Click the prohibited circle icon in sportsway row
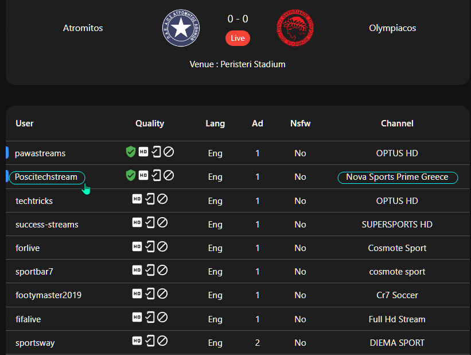Viewport: 471px width, 355px height. [x=162, y=341]
